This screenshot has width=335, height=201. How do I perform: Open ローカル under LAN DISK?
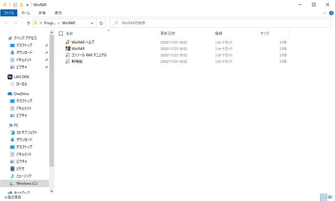tap(22, 84)
